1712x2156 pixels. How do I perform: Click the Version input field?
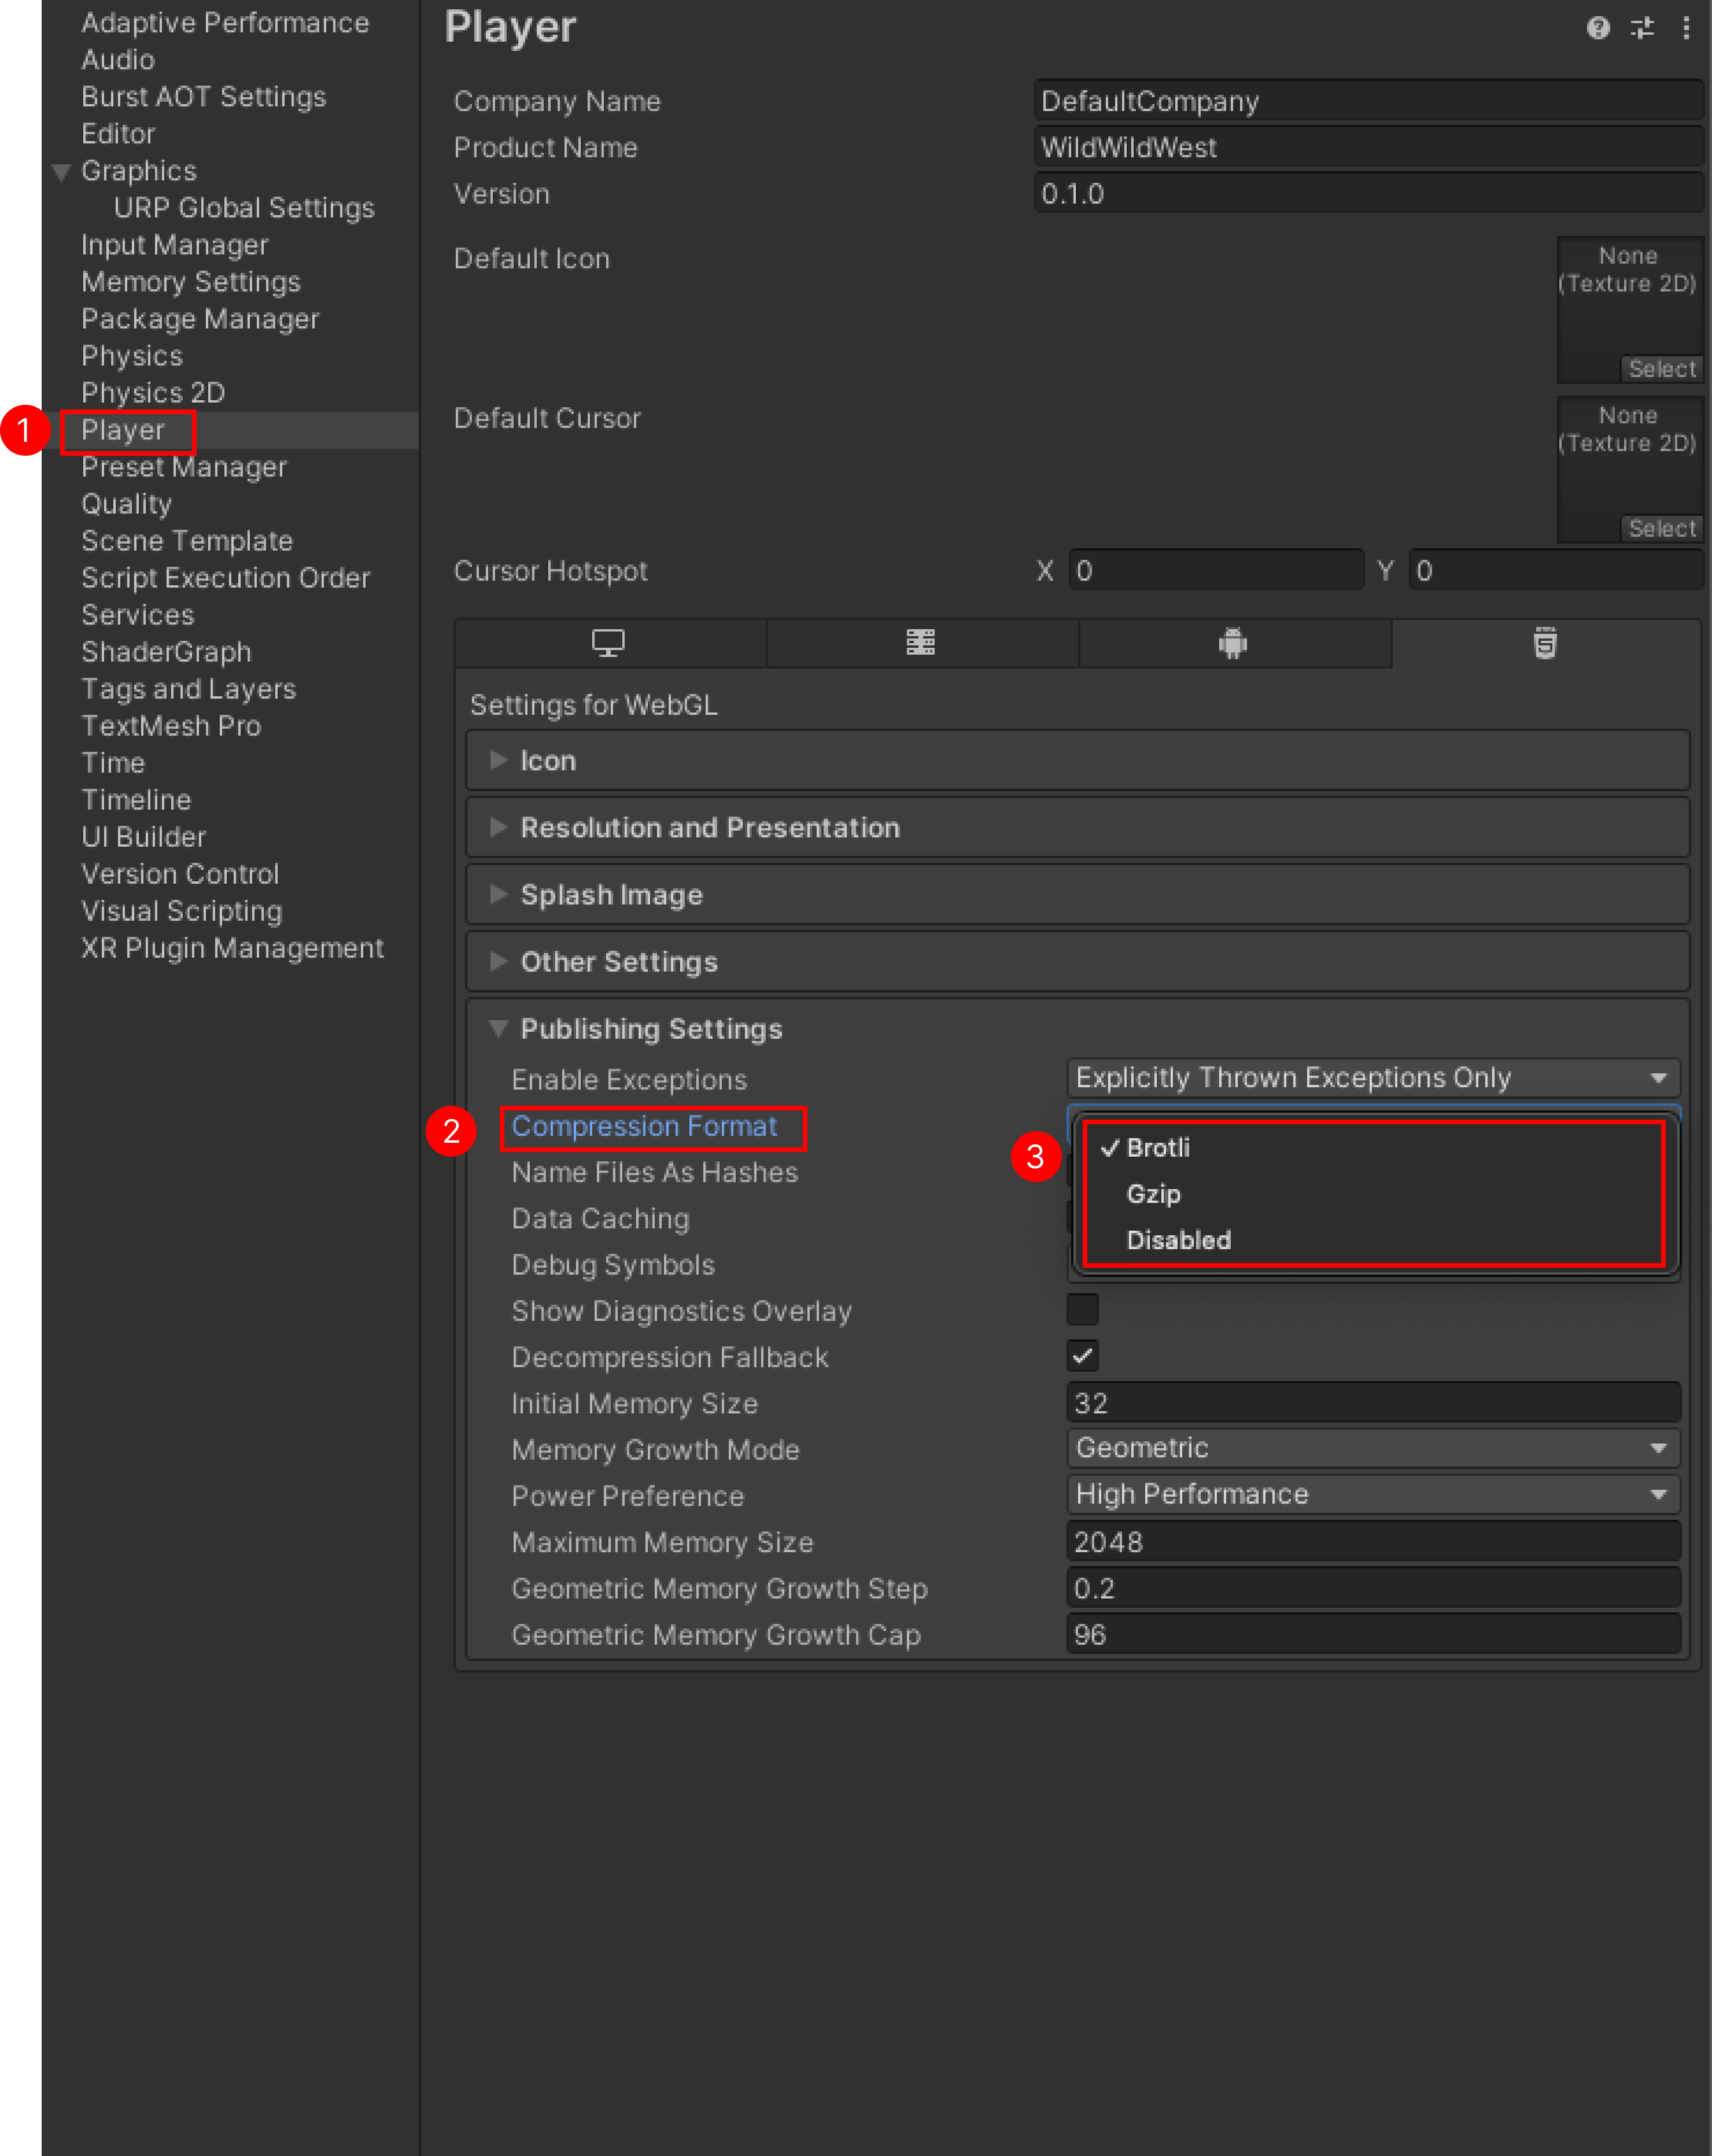[x=1368, y=193]
